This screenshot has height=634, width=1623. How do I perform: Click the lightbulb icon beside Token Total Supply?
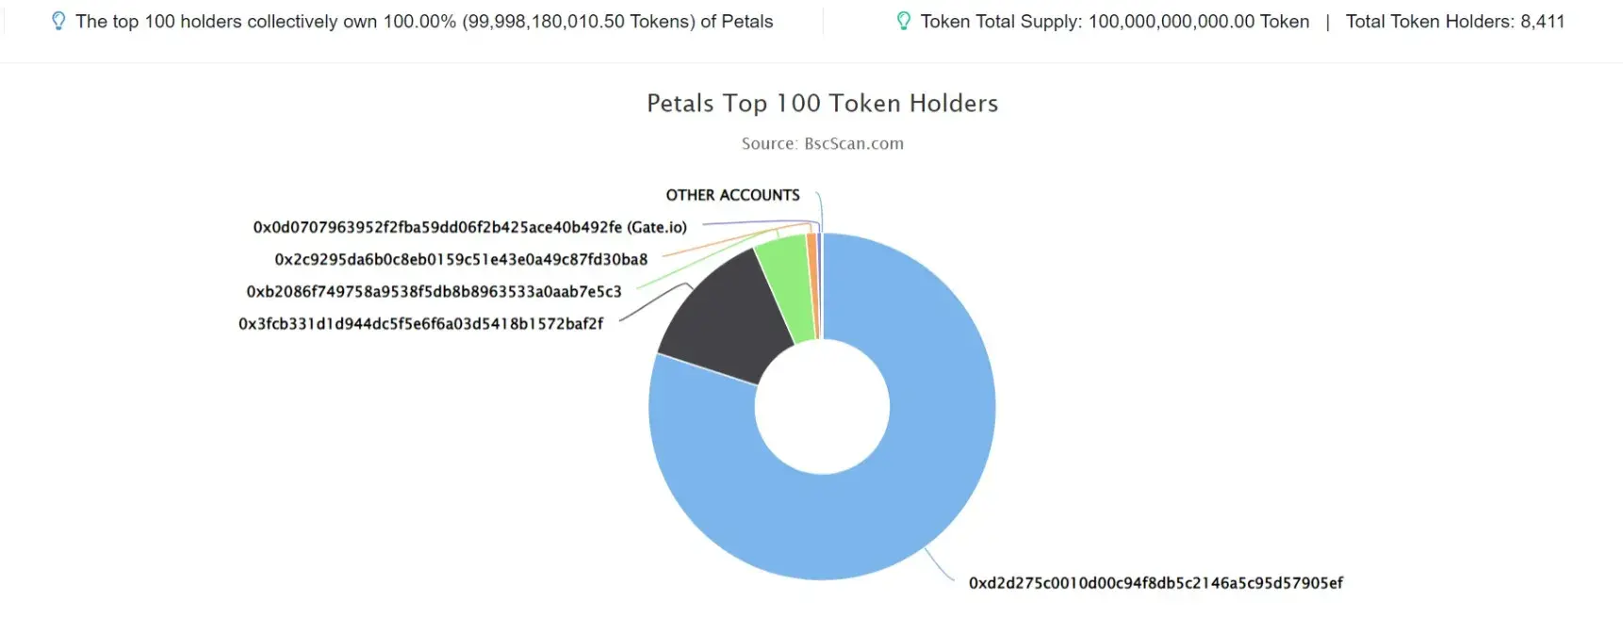(x=903, y=21)
